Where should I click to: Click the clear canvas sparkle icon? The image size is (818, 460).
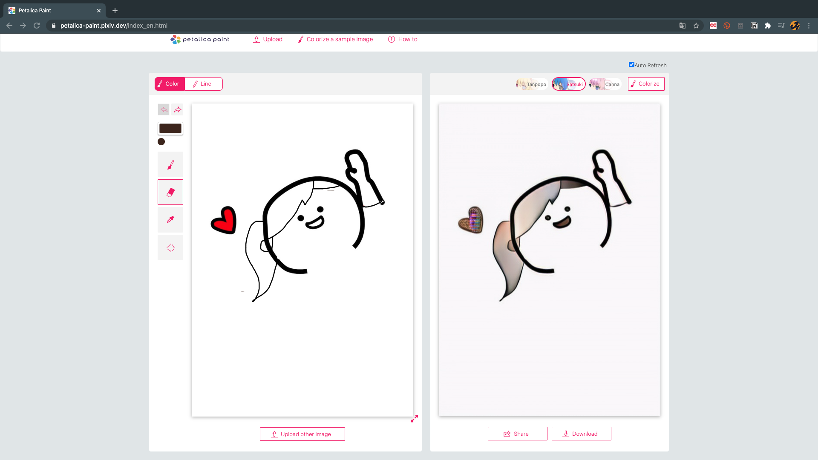[170, 247]
